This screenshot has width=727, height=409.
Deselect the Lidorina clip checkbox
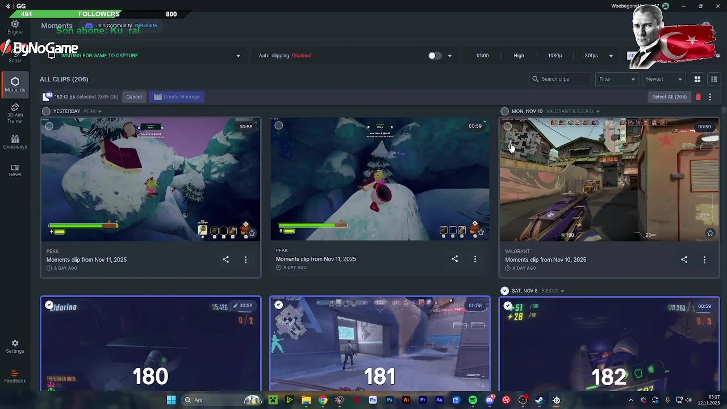tap(49, 305)
